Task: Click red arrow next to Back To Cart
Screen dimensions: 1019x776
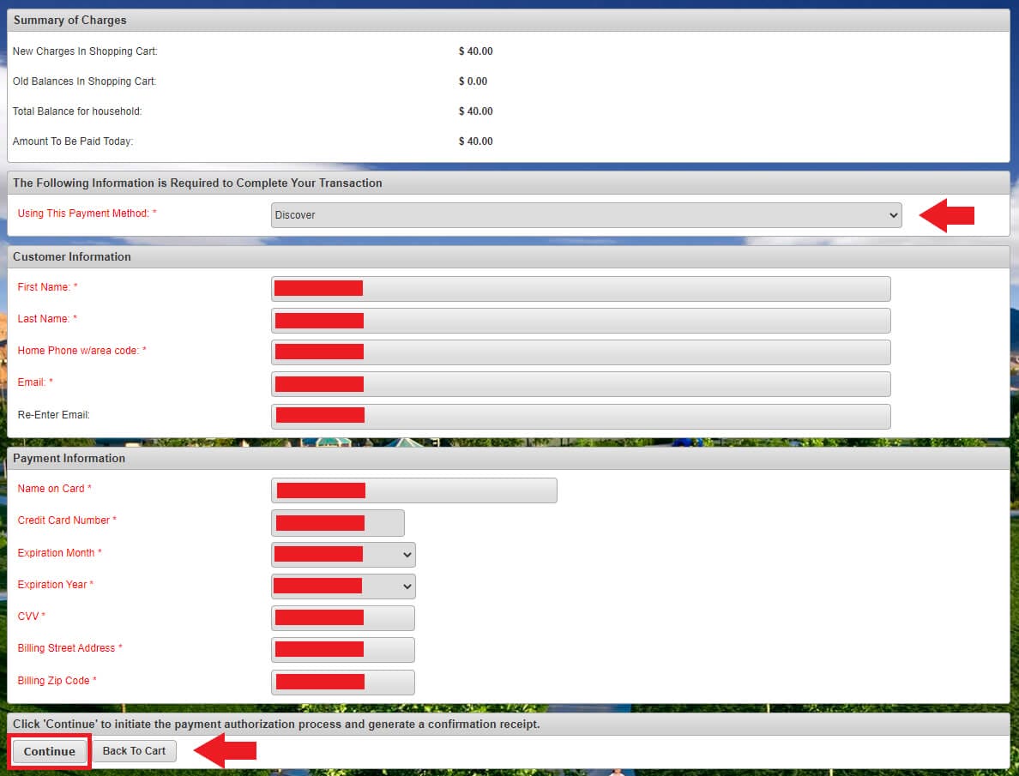Action: pos(225,751)
